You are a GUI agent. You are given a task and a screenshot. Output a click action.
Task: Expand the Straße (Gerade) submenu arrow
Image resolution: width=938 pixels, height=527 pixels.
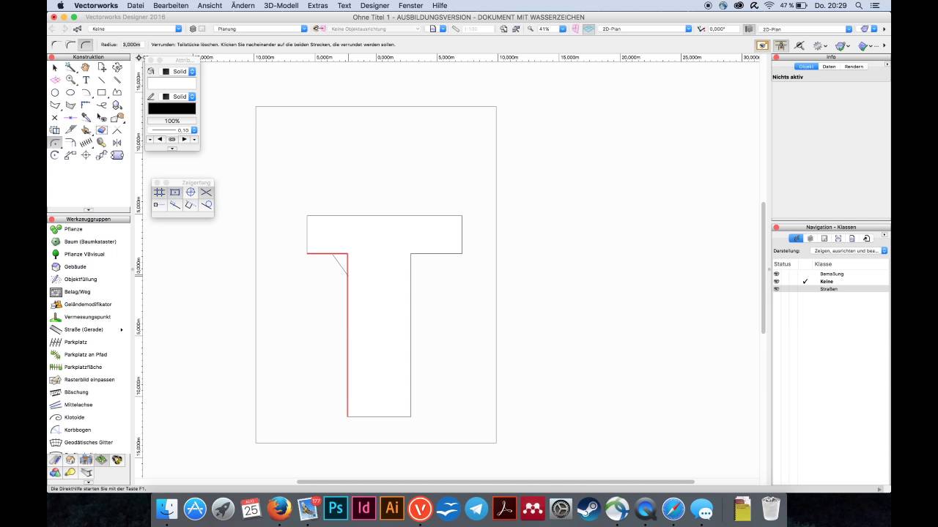[x=122, y=329]
